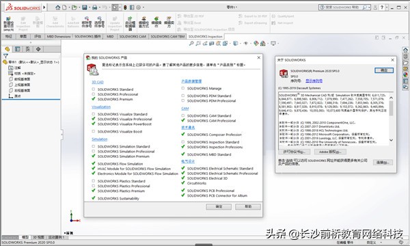Switch to SOLIDWORKS CAM TBM ribbon tab
Screen dimensions: 410x246
pyautogui.click(x=167, y=37)
